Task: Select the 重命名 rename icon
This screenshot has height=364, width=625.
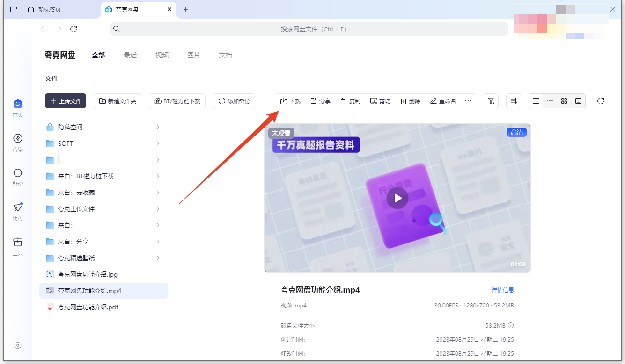Action: (x=442, y=100)
